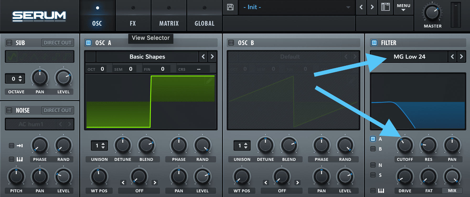Click the NOISE PITCH knob
Image resolution: width=470 pixels, height=197 pixels.
coord(16,177)
